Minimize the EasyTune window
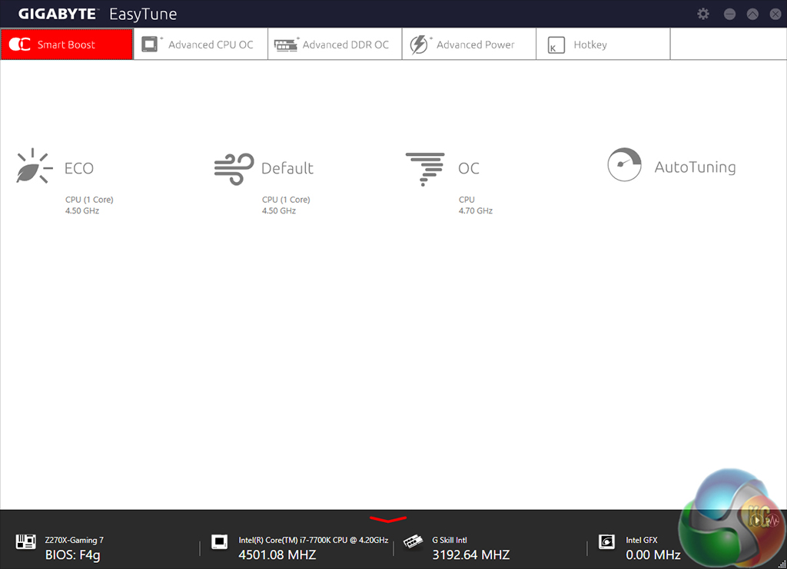 coord(730,14)
